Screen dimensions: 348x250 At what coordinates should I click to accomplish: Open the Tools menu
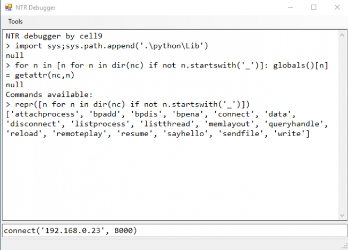click(15, 22)
